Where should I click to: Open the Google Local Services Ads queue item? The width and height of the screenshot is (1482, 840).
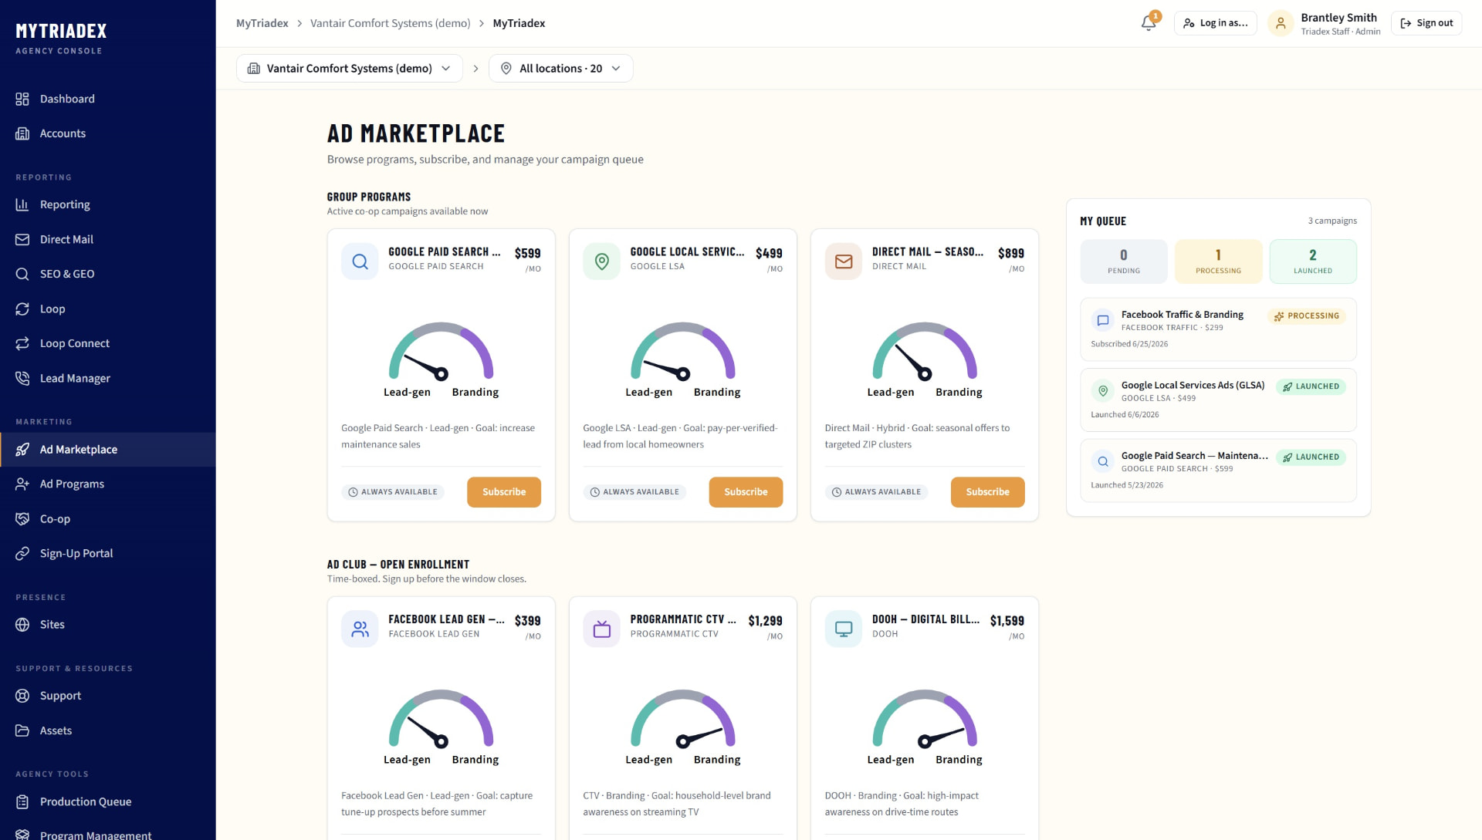coord(1218,400)
